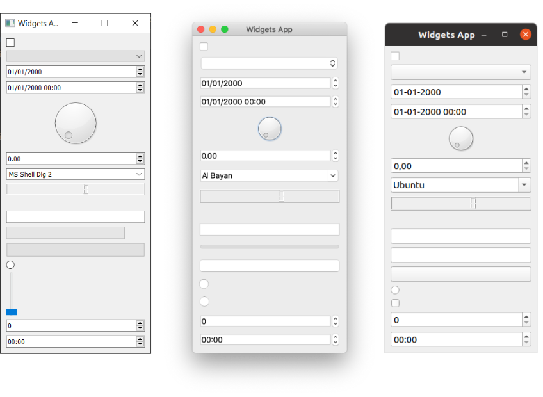Image resolution: width=543 pixels, height=397 pixels.
Task: Step up the 01-01-2000 00:00 datetime field
Action: coord(526,108)
